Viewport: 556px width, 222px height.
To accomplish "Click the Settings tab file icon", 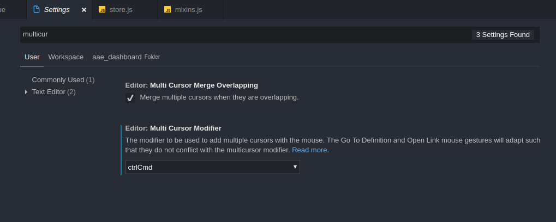I will (36, 10).
